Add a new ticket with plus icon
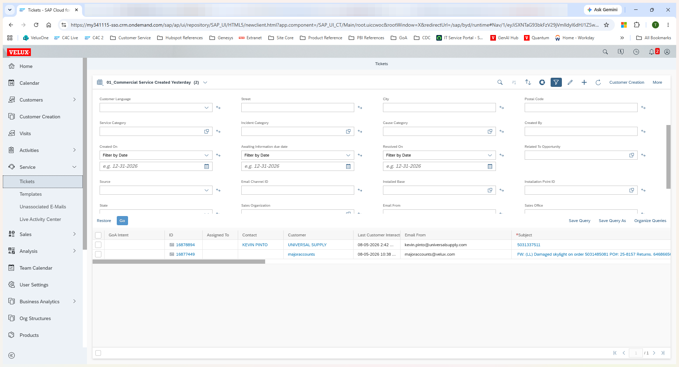 point(584,82)
